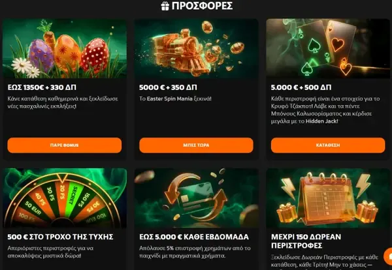Select the ΜΕΧΡΙ 150 ΔΩΡΕΑΝ ΠΕΡΙΣΤΡΟΦΕΣ title

pos(306,241)
